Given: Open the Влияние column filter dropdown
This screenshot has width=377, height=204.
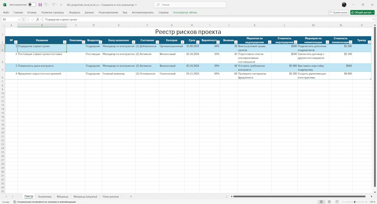Looking at the screenshot, I should (236, 42).
